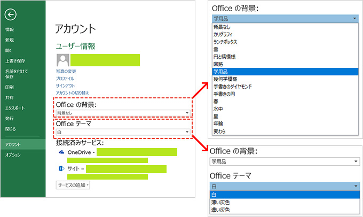
Task: Select 開く in the sidebar
Action: [9, 50]
